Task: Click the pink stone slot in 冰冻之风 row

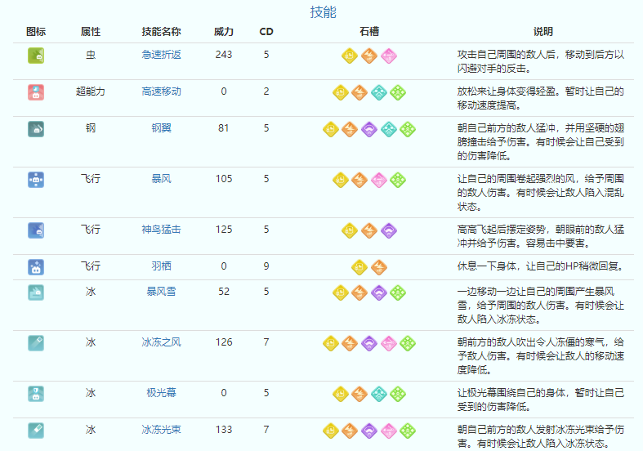Action: click(388, 343)
